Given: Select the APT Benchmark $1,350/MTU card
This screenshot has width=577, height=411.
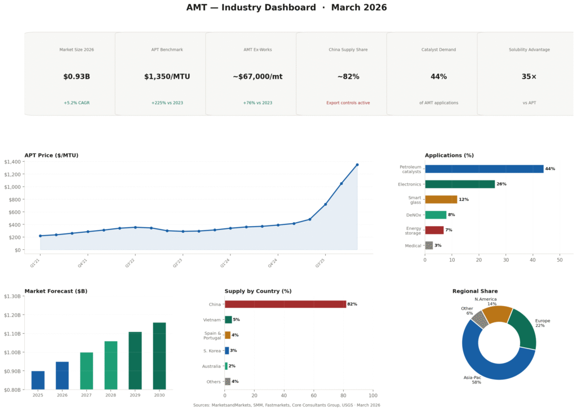Looking at the screenshot, I should point(167,74).
